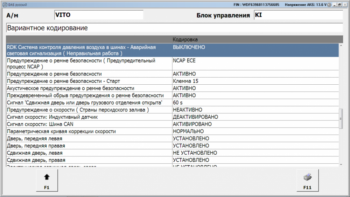This screenshot has height=197, width=350.
Task: Click the scroll down arrow of the coding list
Action: (x=341, y=165)
